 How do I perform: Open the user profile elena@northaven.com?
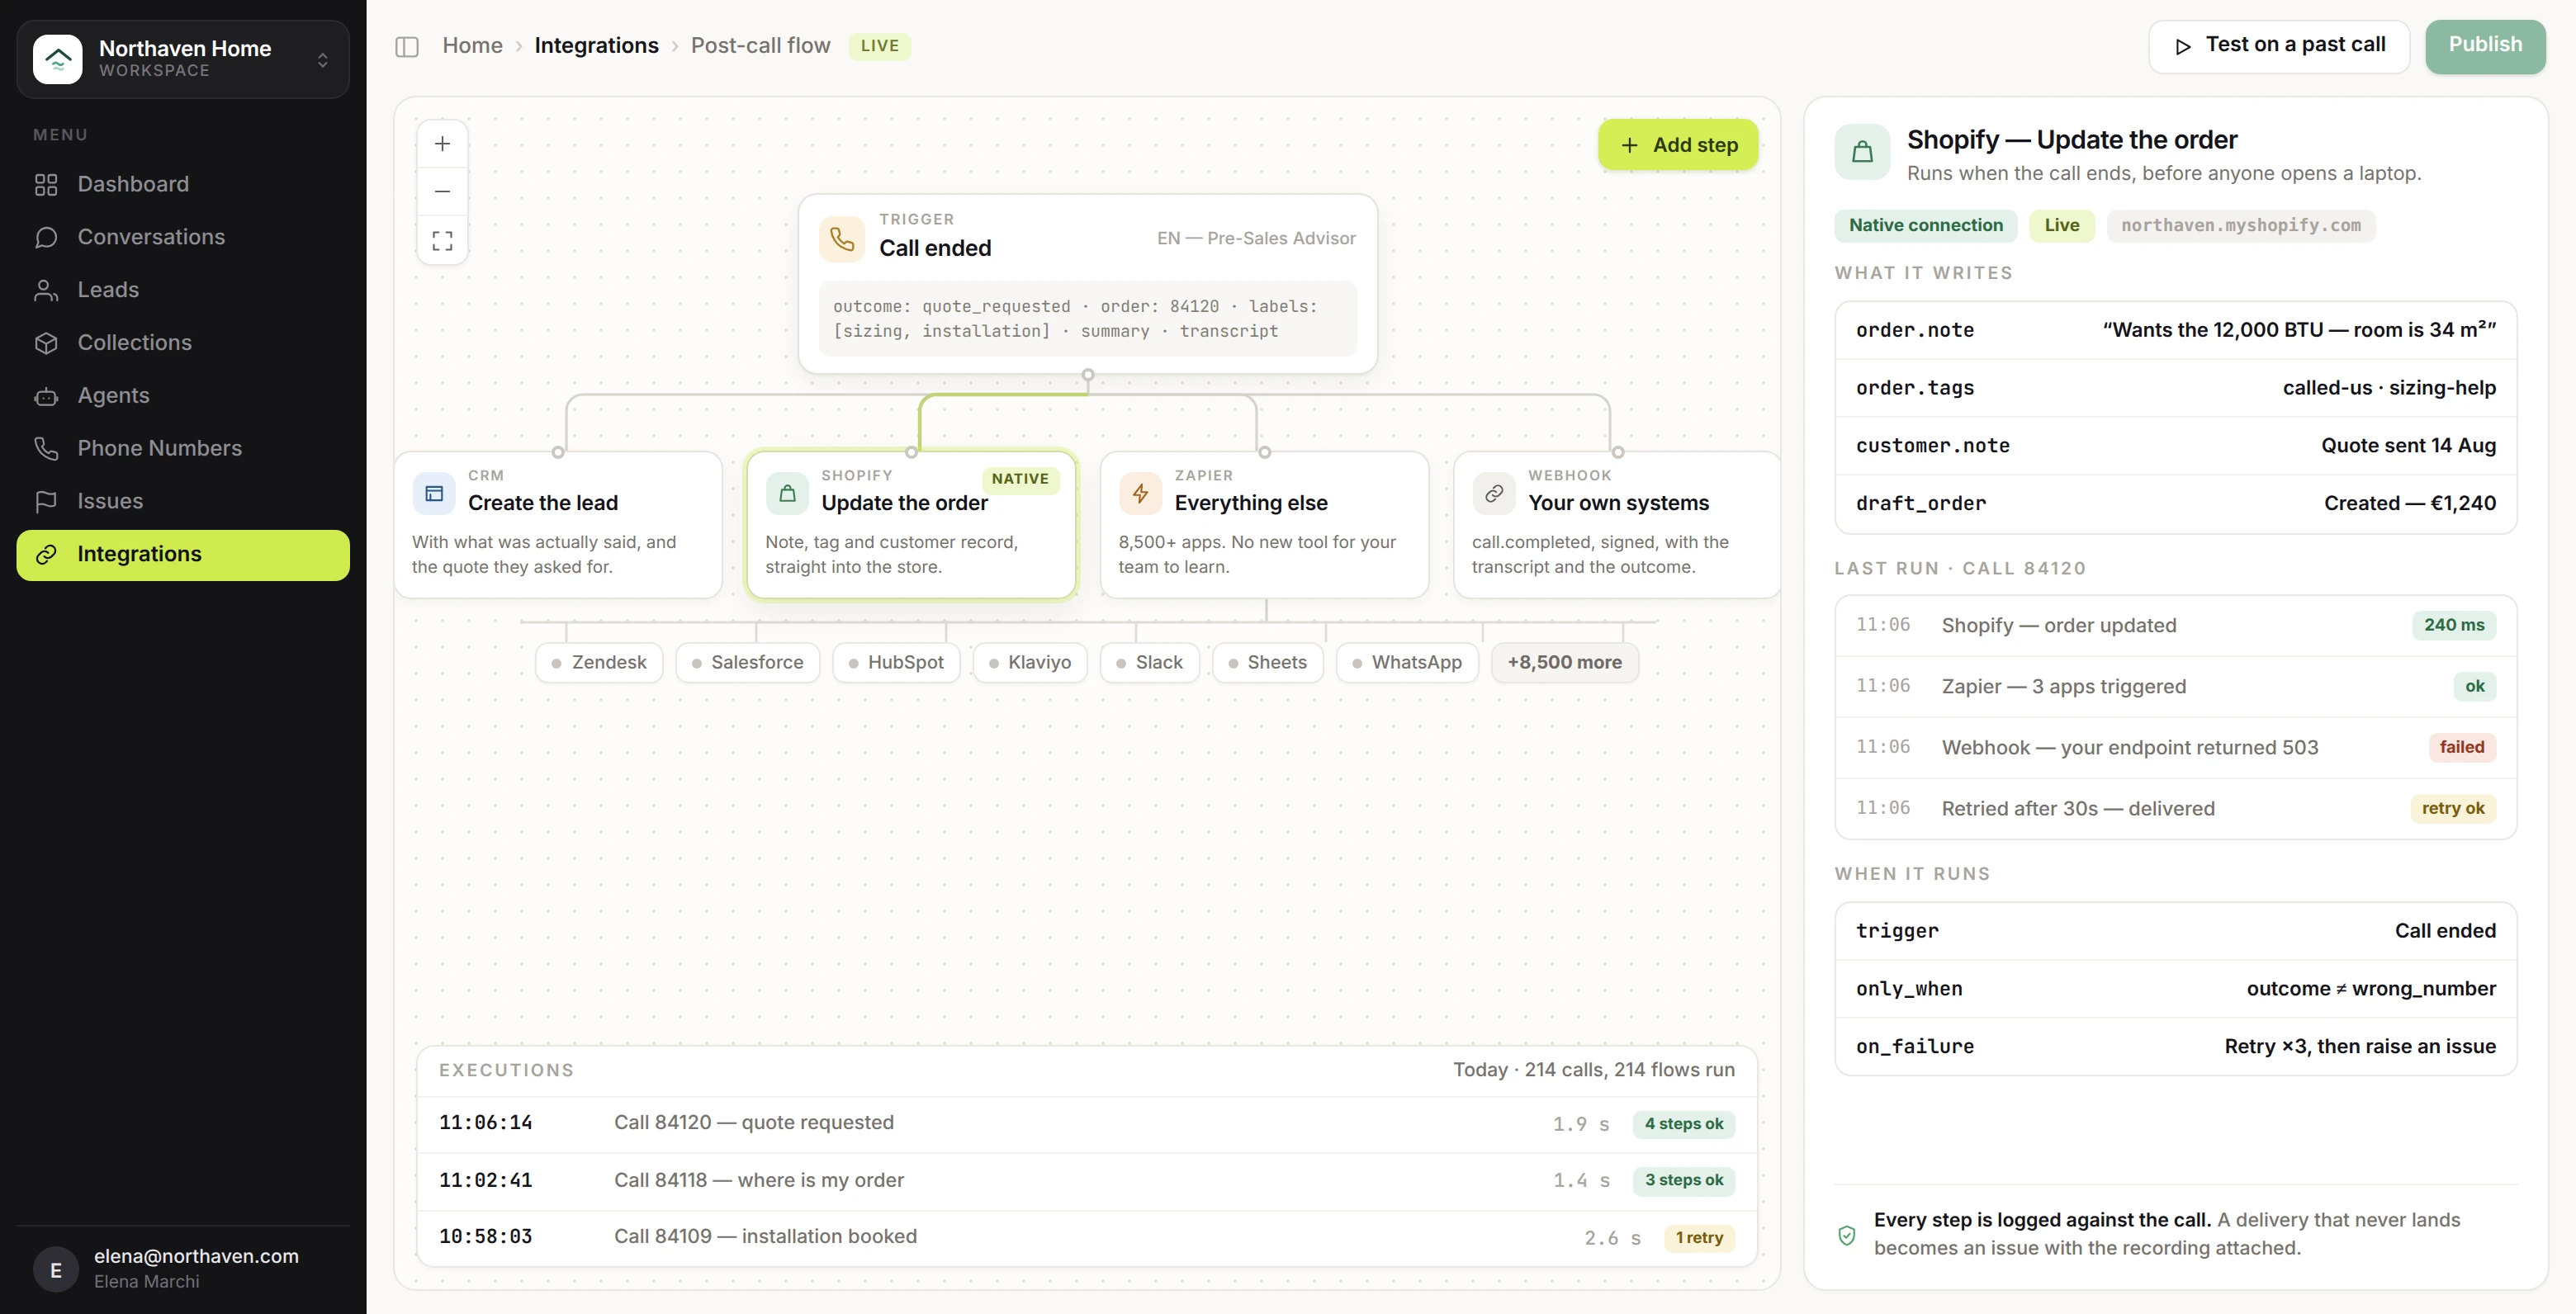pyautogui.click(x=183, y=1269)
